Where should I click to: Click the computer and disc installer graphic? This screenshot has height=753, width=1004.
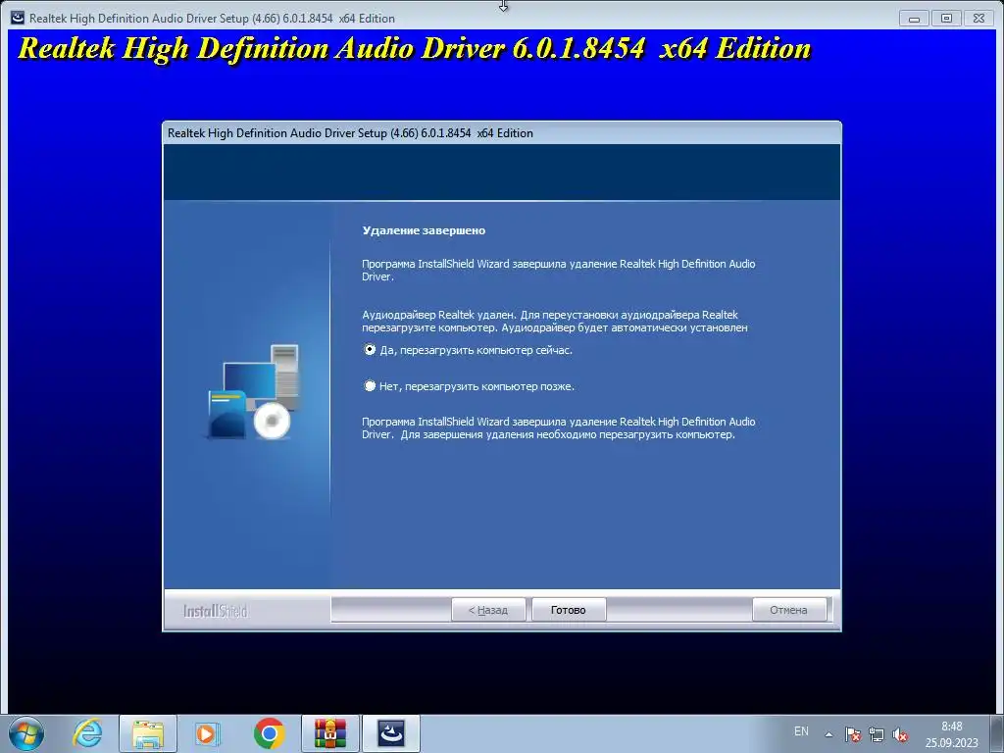[254, 392]
